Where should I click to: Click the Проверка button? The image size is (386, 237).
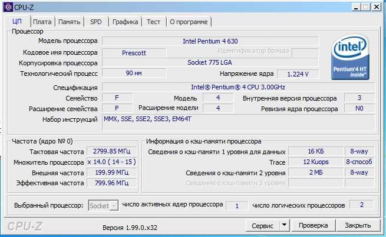click(313, 225)
